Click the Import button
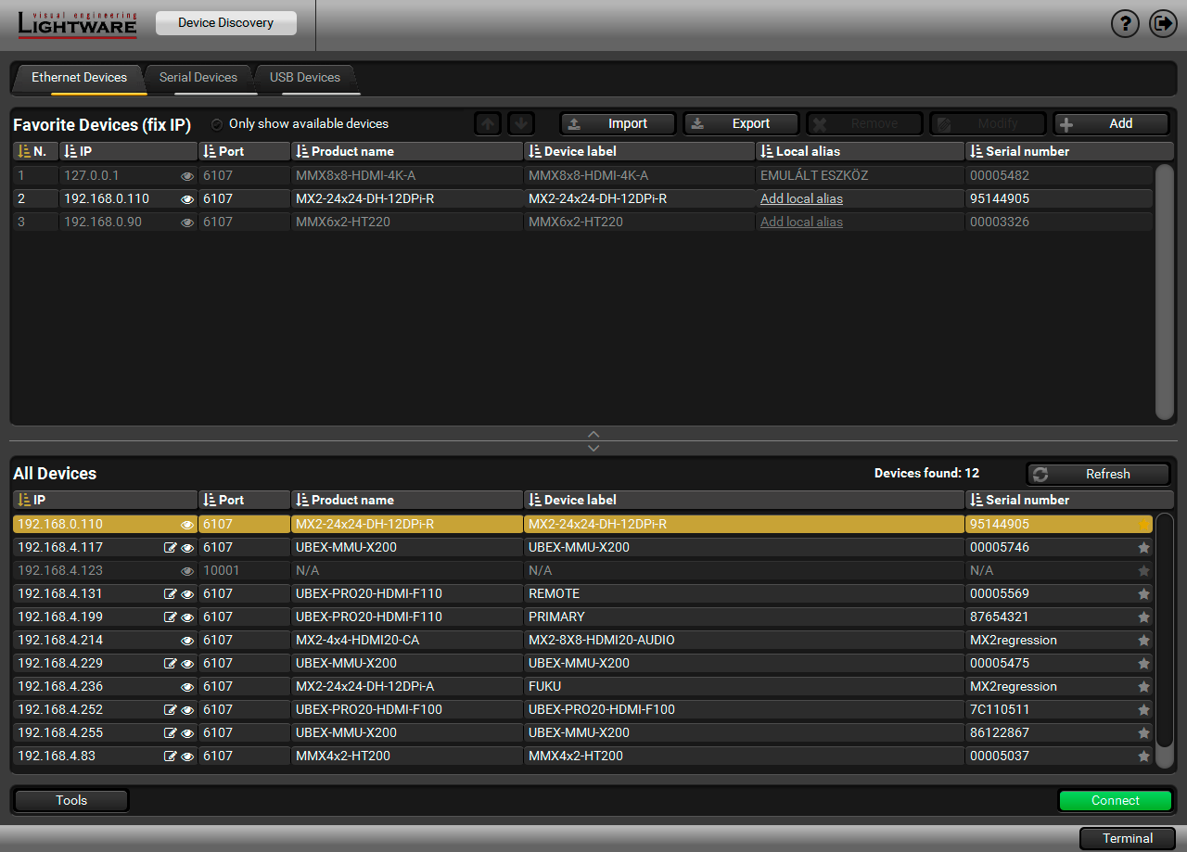The height and width of the screenshot is (852, 1187). tap(618, 124)
